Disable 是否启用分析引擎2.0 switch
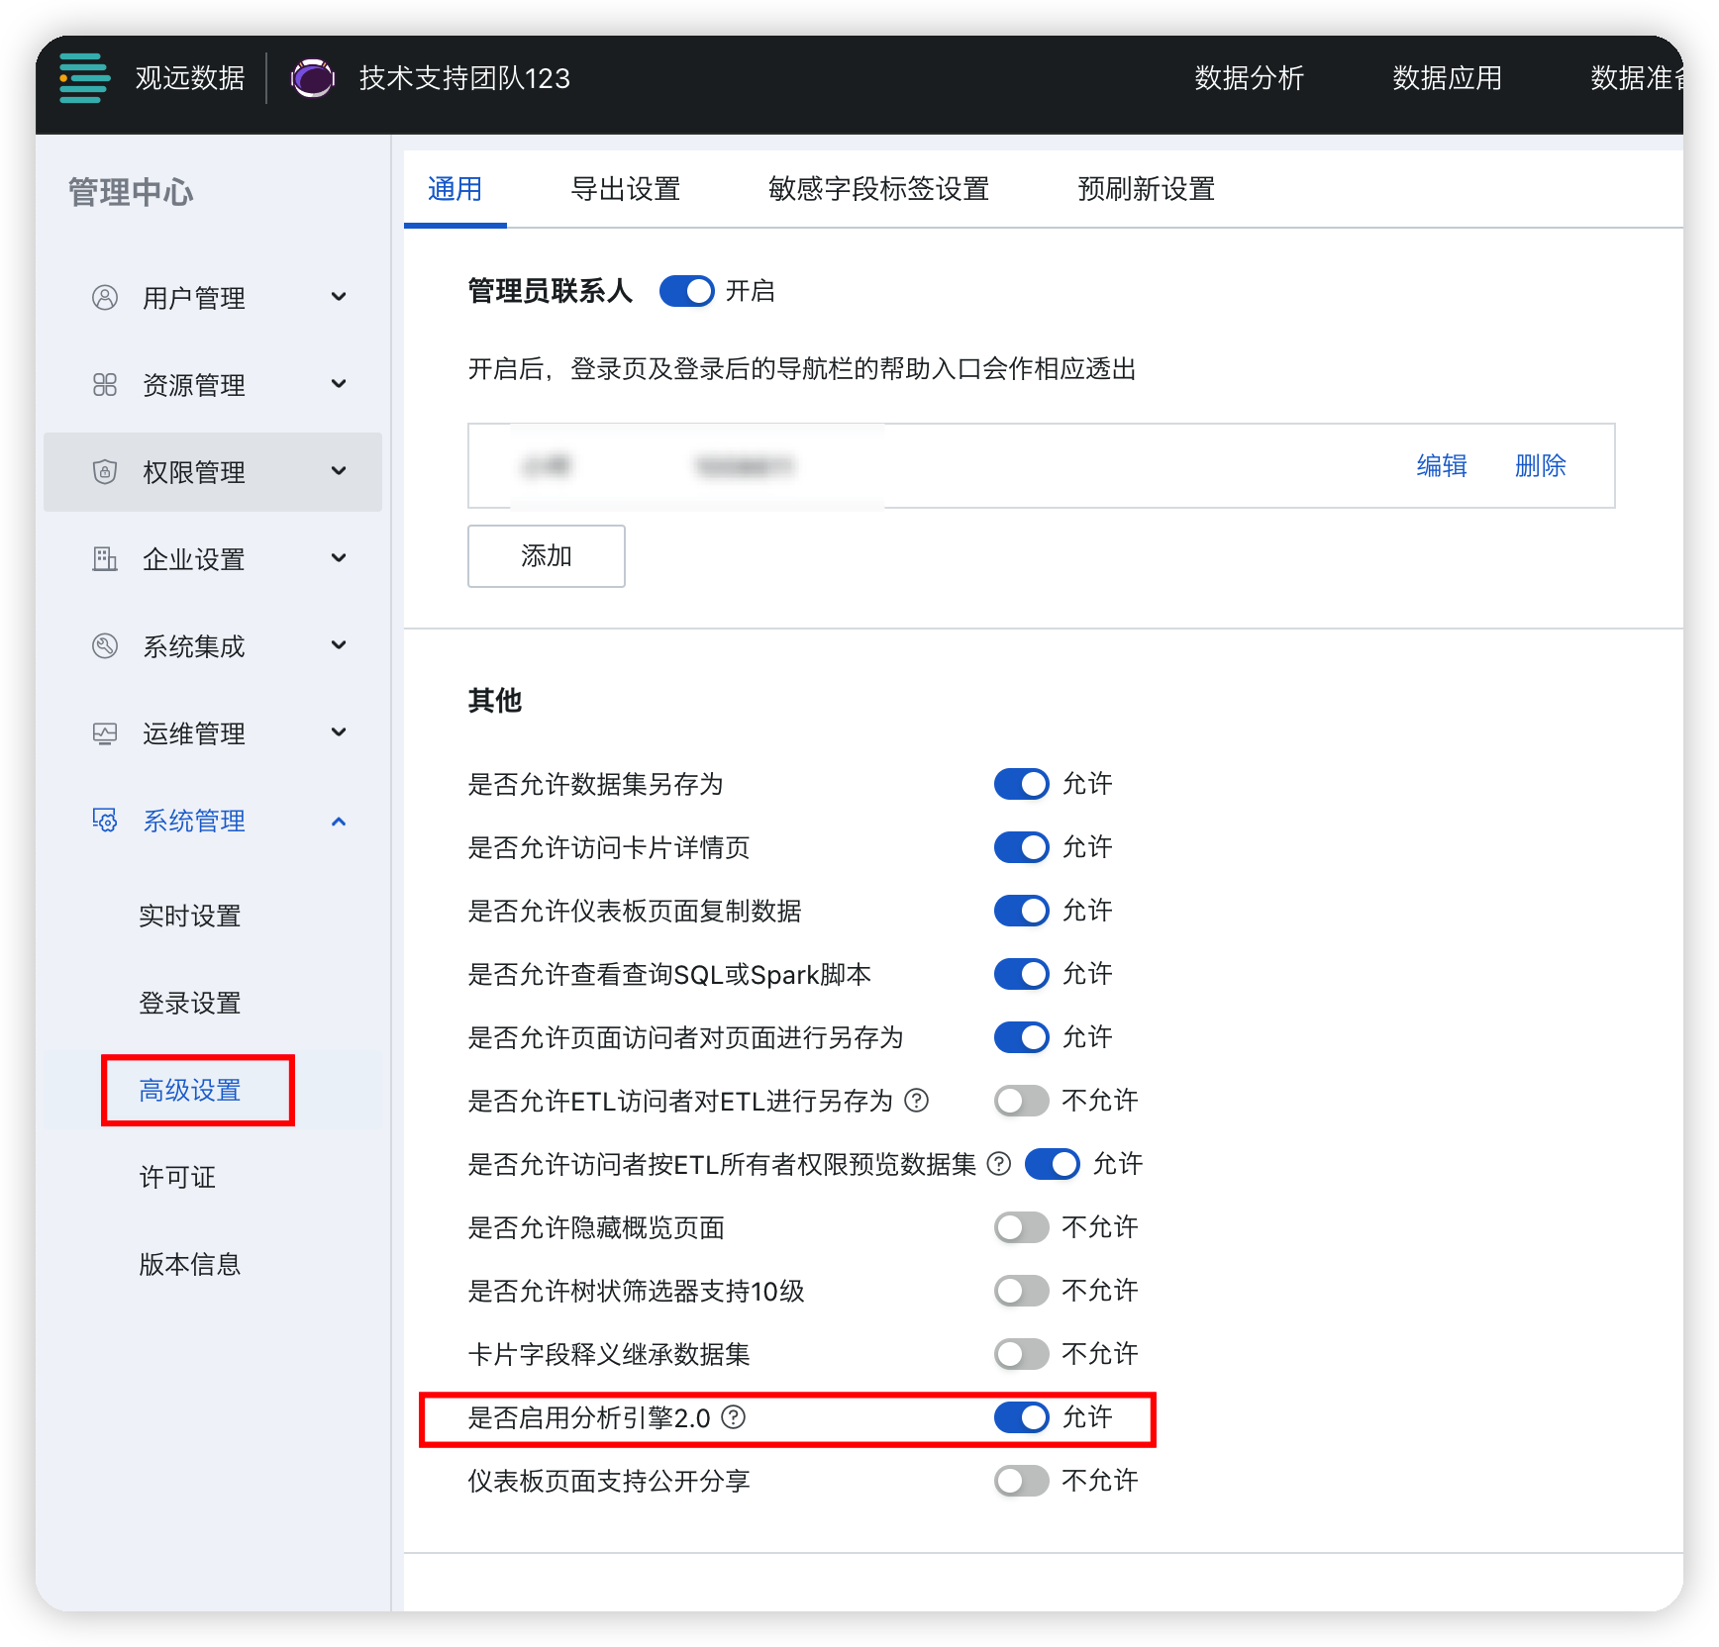Image resolution: width=1719 pixels, height=1647 pixels. pyautogui.click(x=1022, y=1417)
